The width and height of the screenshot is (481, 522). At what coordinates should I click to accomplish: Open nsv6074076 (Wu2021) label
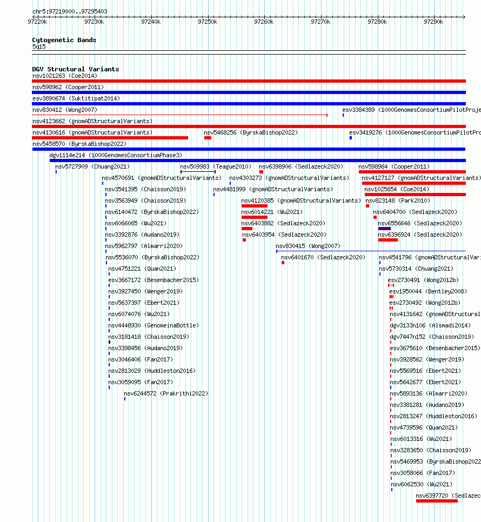(139, 313)
